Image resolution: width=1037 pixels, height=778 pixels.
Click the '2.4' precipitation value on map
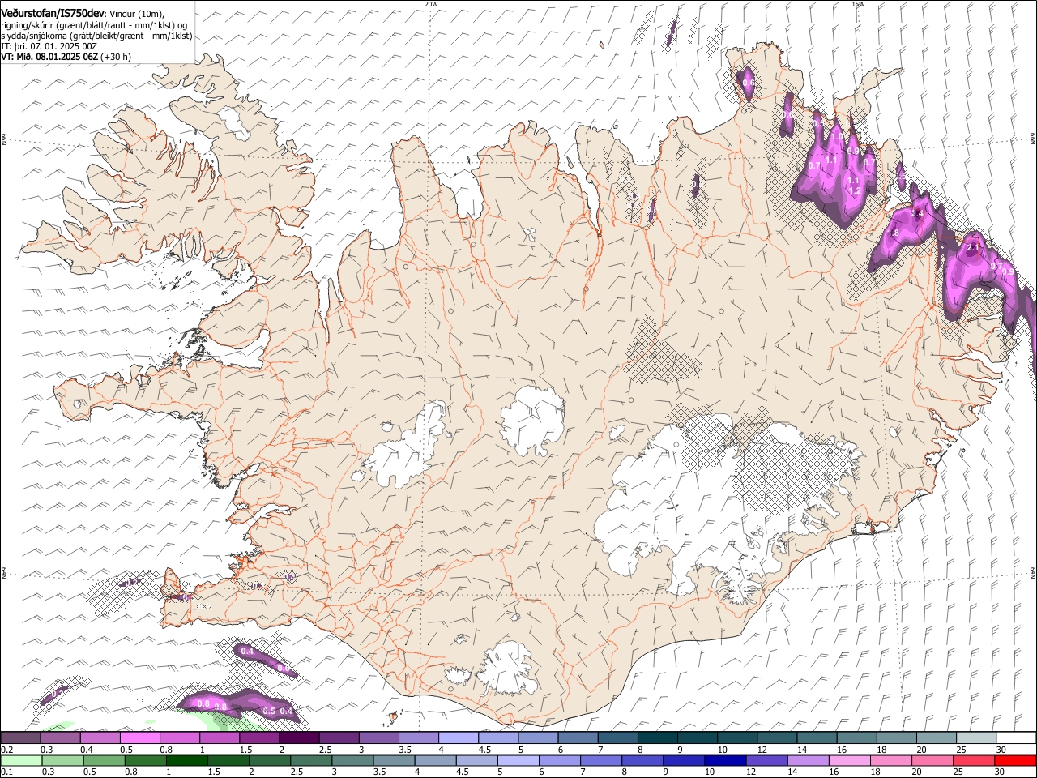[918, 214]
